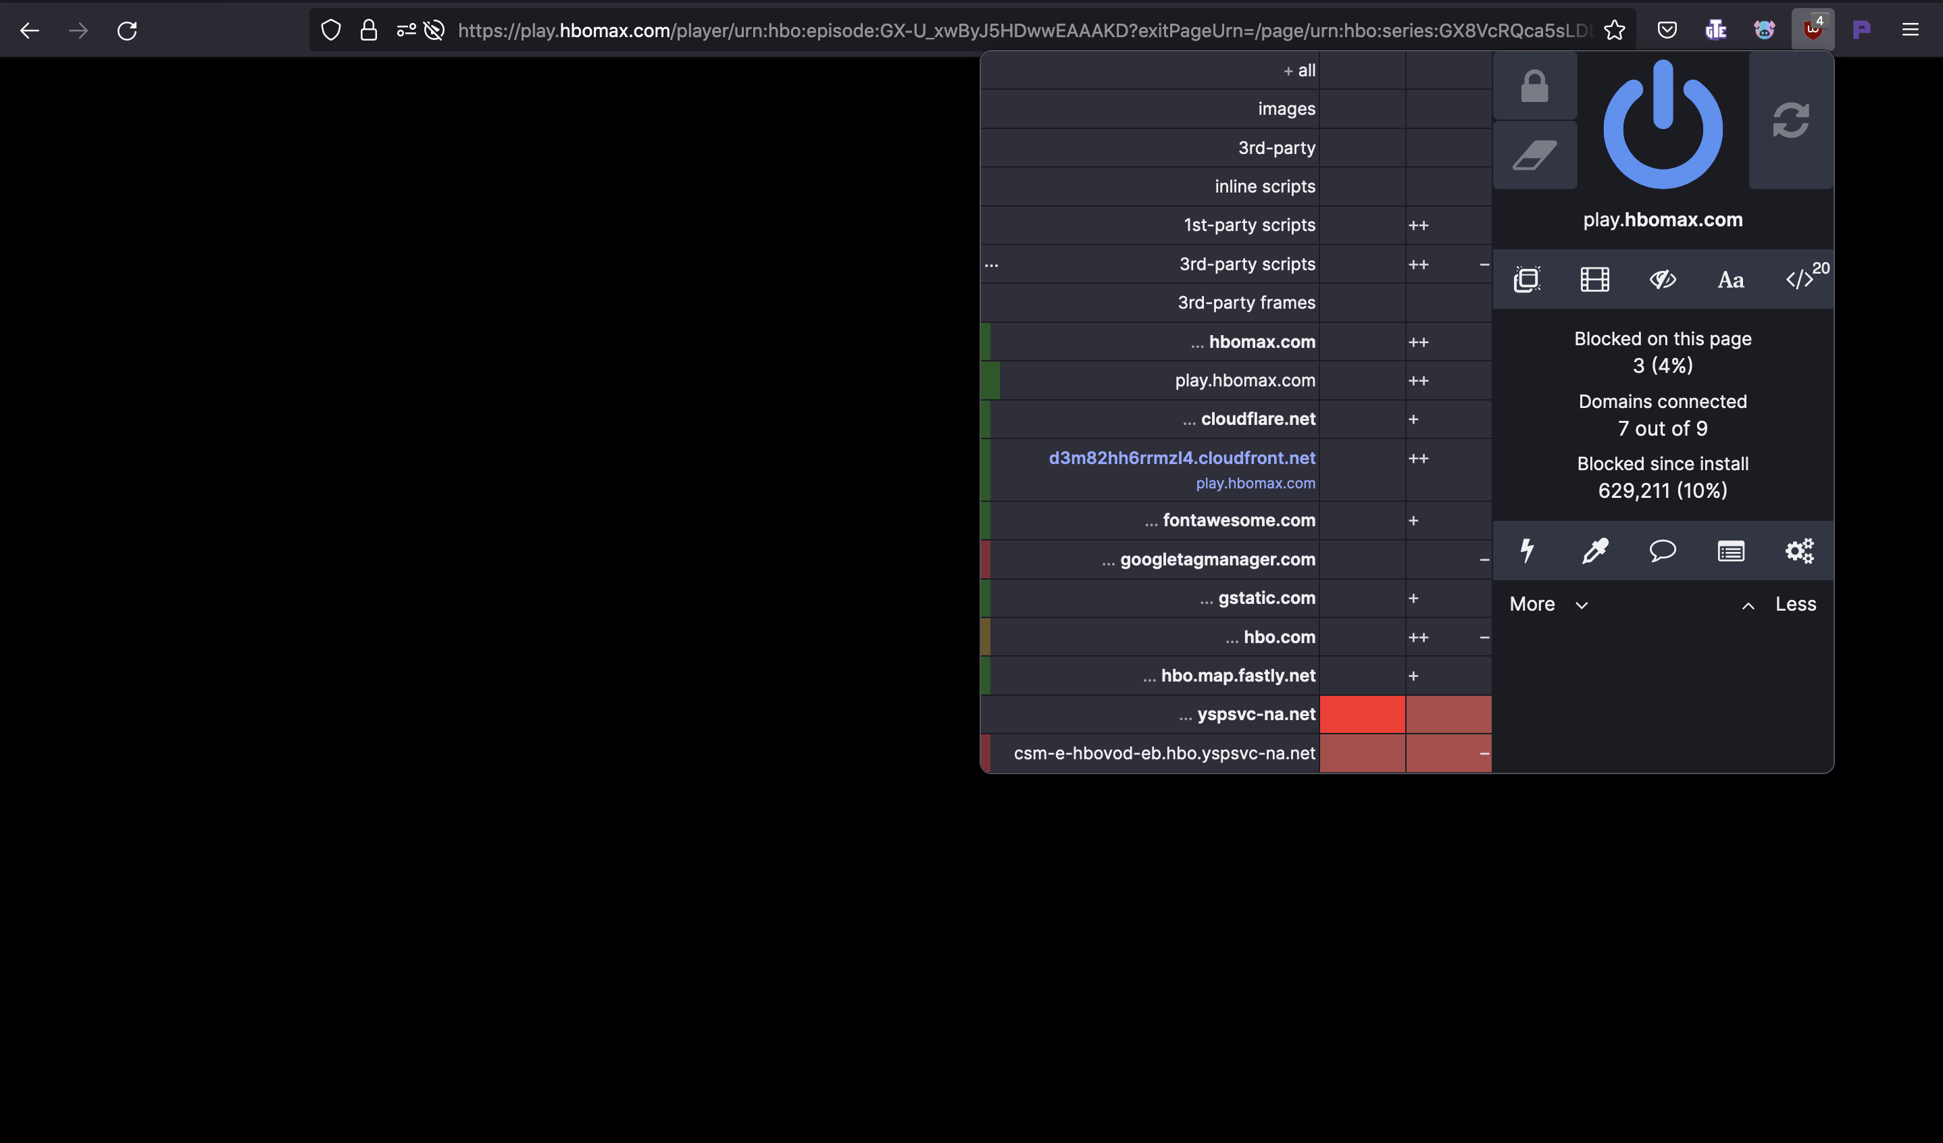
Task: Open the element zapper tool
Action: tap(1528, 551)
